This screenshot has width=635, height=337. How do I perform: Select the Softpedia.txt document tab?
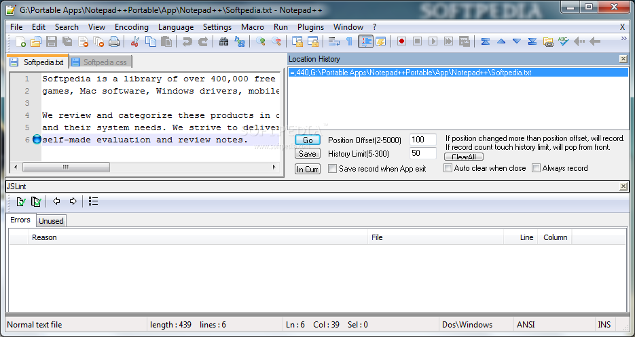37,62
